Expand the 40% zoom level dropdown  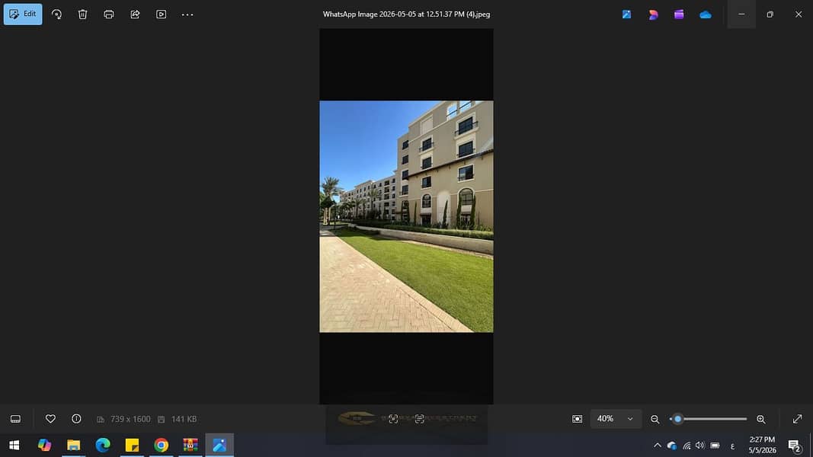616,419
